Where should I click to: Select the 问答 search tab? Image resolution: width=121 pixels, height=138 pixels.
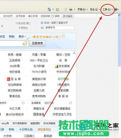pyautogui.click(x=2, y=36)
